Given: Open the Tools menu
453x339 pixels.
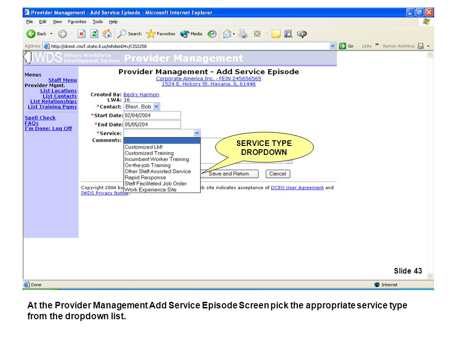Looking at the screenshot, I should [x=98, y=22].
